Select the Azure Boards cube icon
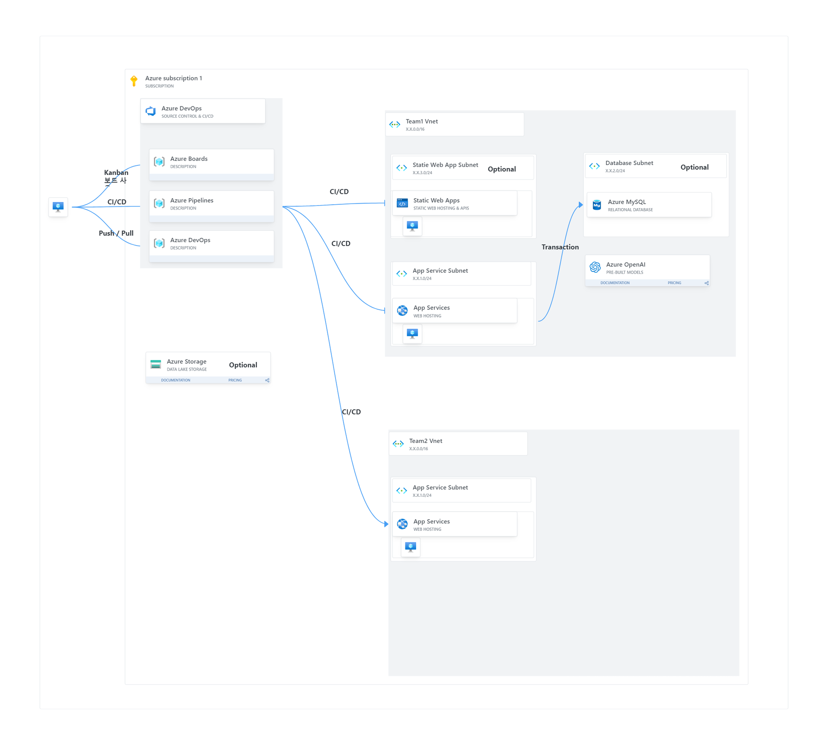Image resolution: width=828 pixels, height=745 pixels. 160,162
